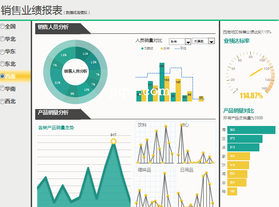Click the 刘英玫 green legend marker
Screen dimensions: 279x207
[x=142, y=48]
